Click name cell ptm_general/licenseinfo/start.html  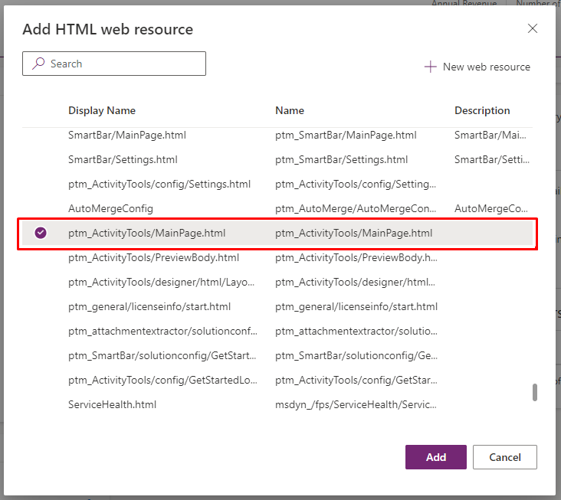(x=356, y=306)
